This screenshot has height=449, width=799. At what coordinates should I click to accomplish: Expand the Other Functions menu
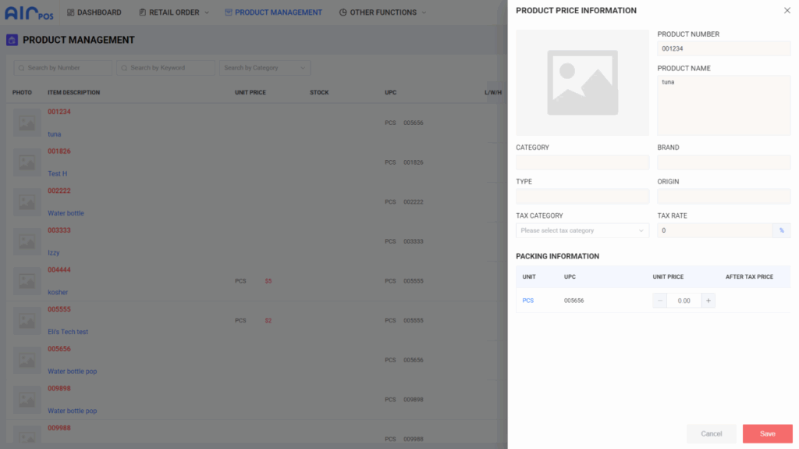[382, 12]
